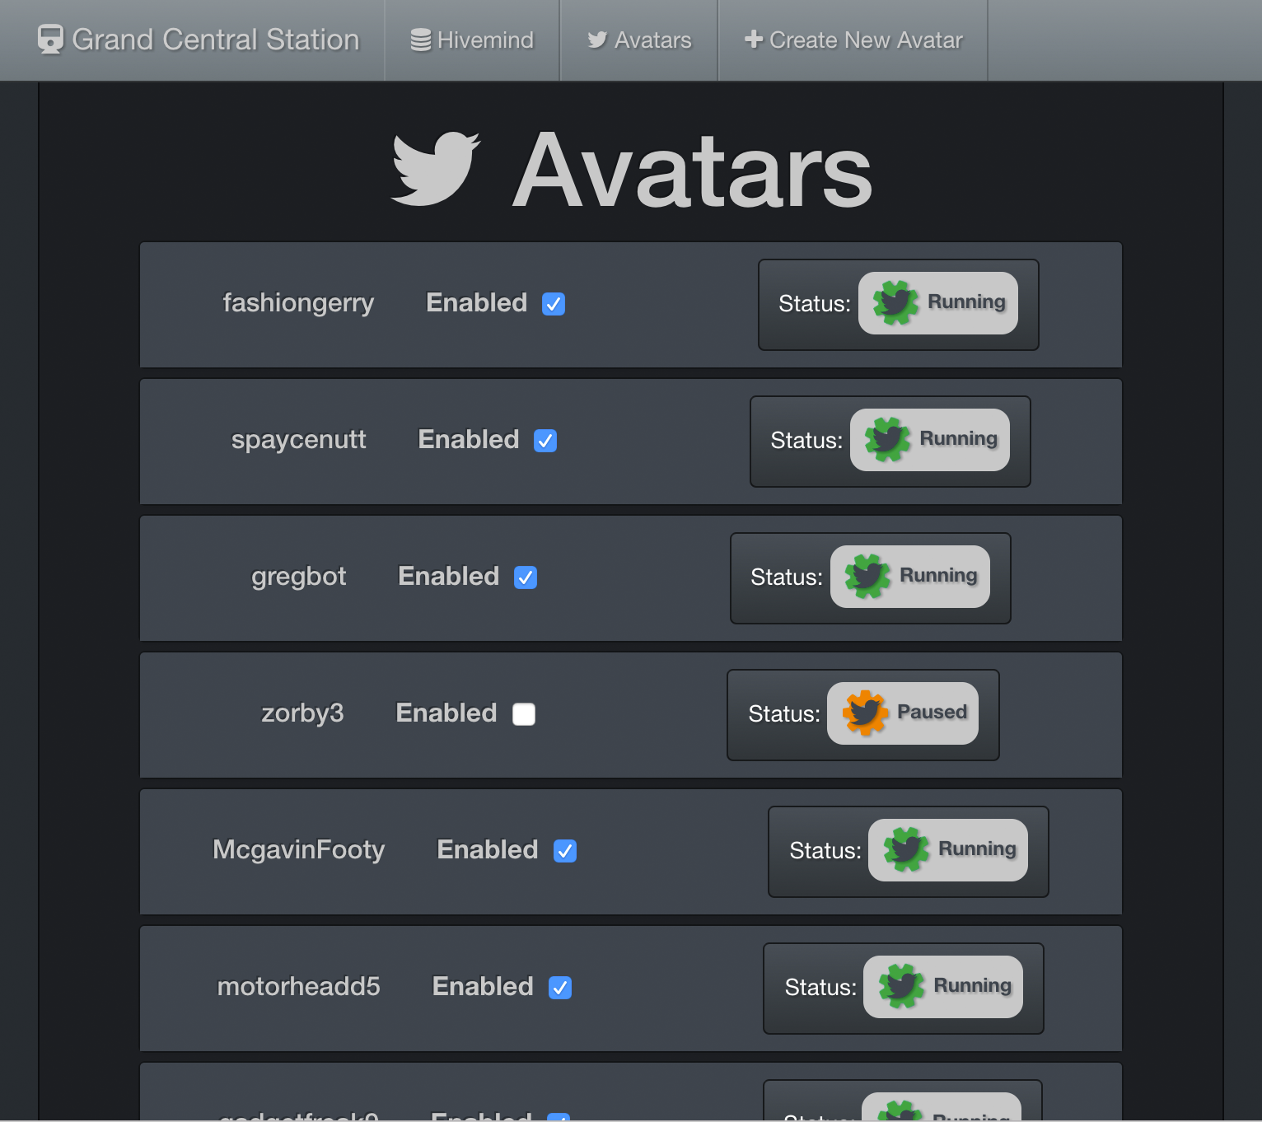
Task: Open the Hivemind menu item
Action: click(x=472, y=40)
